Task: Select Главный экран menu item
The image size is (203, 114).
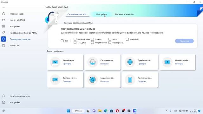Action: click(17, 14)
